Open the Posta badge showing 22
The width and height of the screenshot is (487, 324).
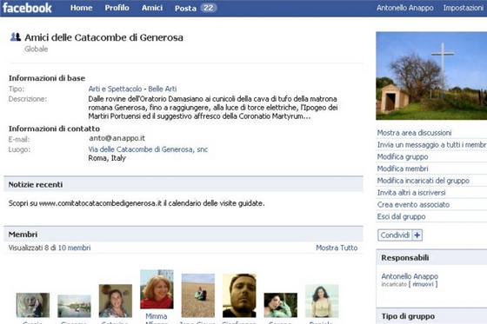coord(208,8)
